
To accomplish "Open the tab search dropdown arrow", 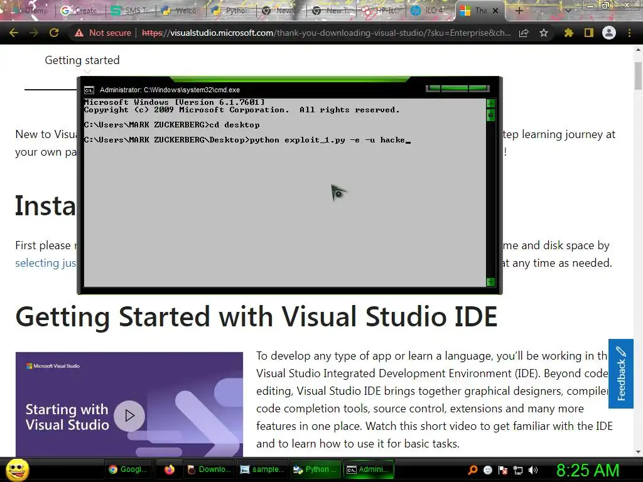I will pyautogui.click(x=568, y=11).
